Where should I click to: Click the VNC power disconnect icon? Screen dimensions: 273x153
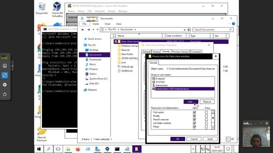pyautogui.click(x=5, y=94)
